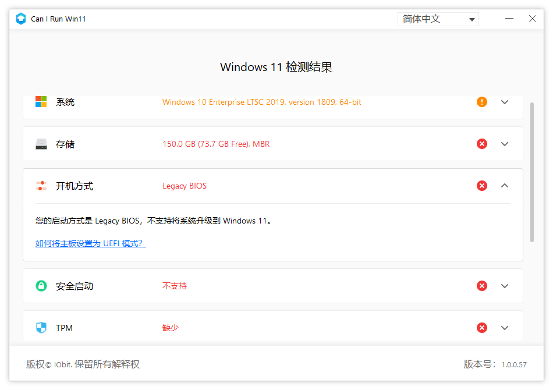Click the Can I Run Win11 app logo

[21, 19]
